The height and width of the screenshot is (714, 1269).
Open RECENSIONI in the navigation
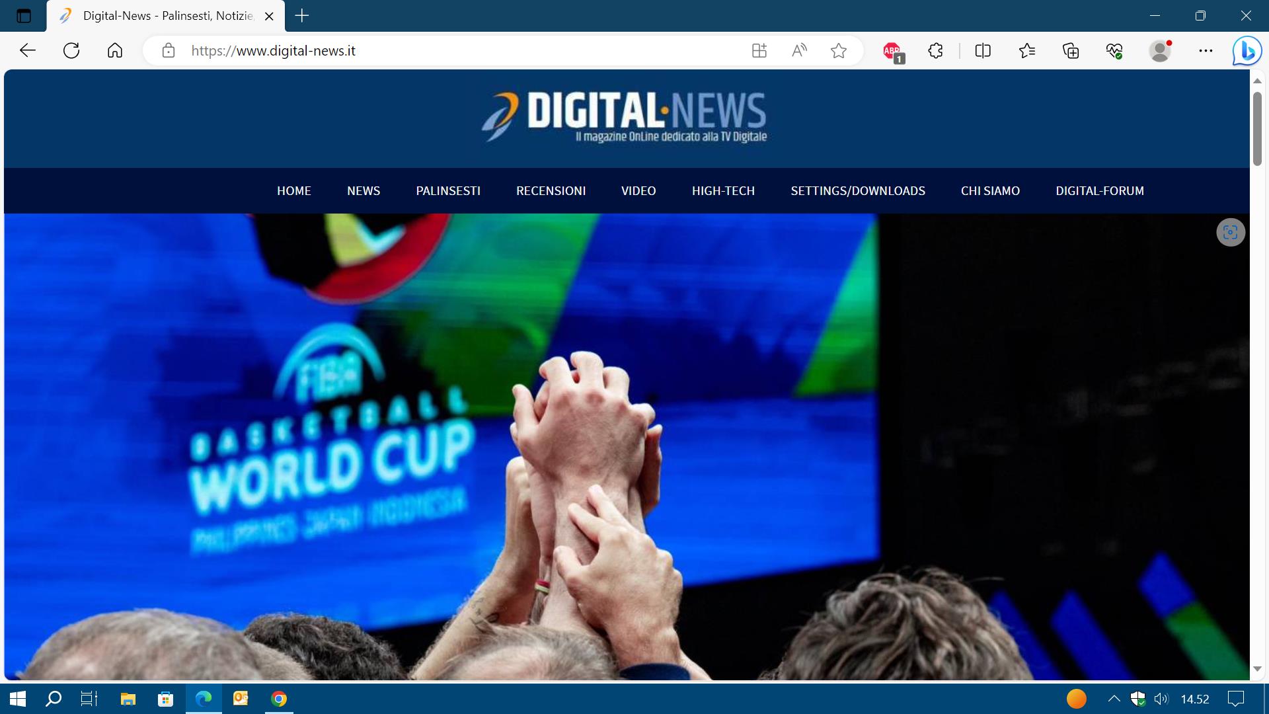(x=551, y=190)
